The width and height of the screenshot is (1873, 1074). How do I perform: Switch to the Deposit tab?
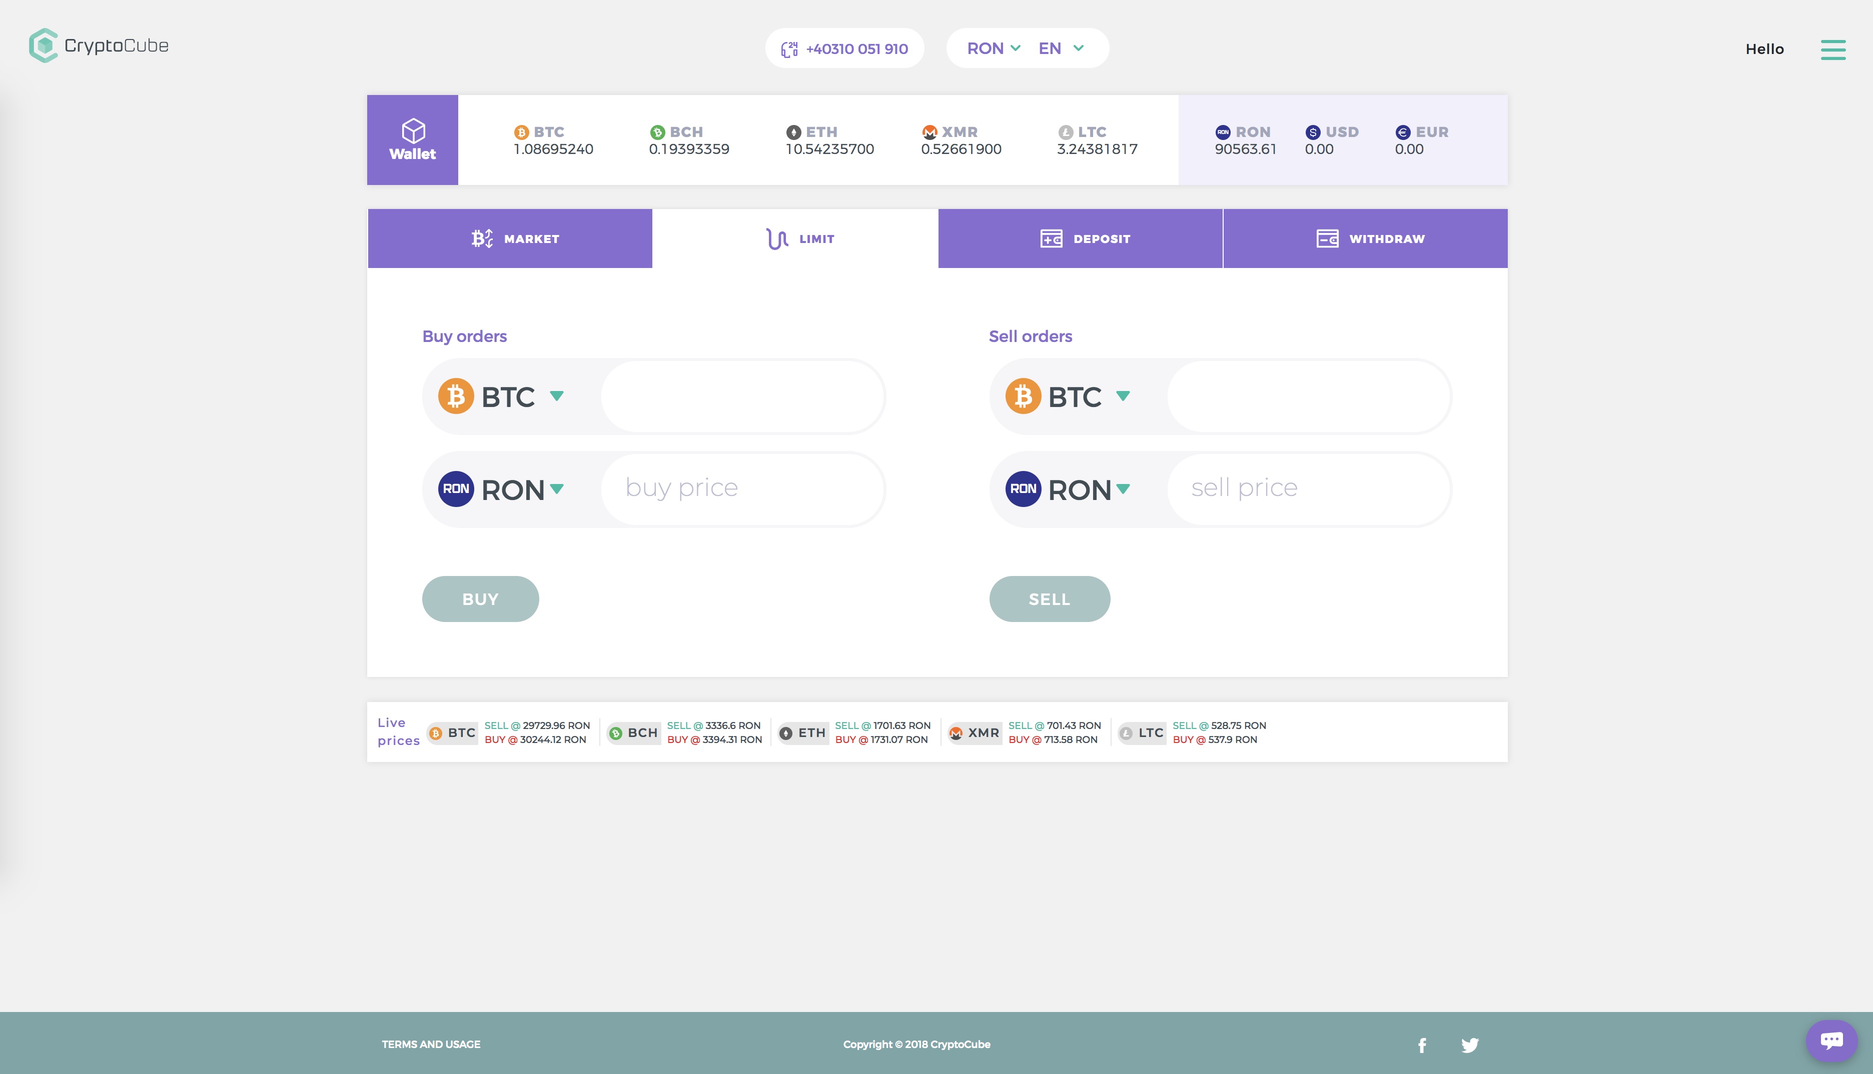point(1081,238)
